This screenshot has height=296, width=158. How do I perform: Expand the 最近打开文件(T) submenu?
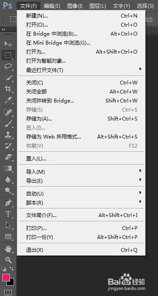(81, 70)
